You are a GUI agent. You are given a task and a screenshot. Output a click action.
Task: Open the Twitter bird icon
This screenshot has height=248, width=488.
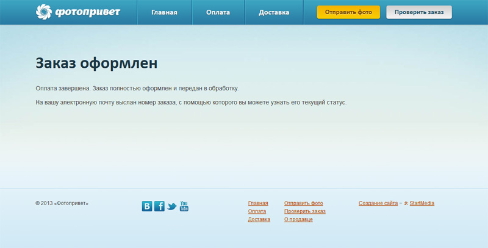pos(172,206)
